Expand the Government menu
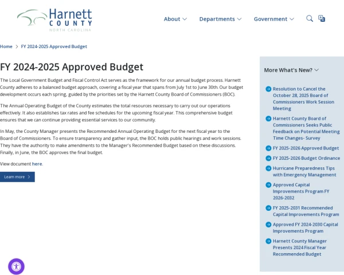Viewport: 344px width, 275px height. [x=274, y=19]
